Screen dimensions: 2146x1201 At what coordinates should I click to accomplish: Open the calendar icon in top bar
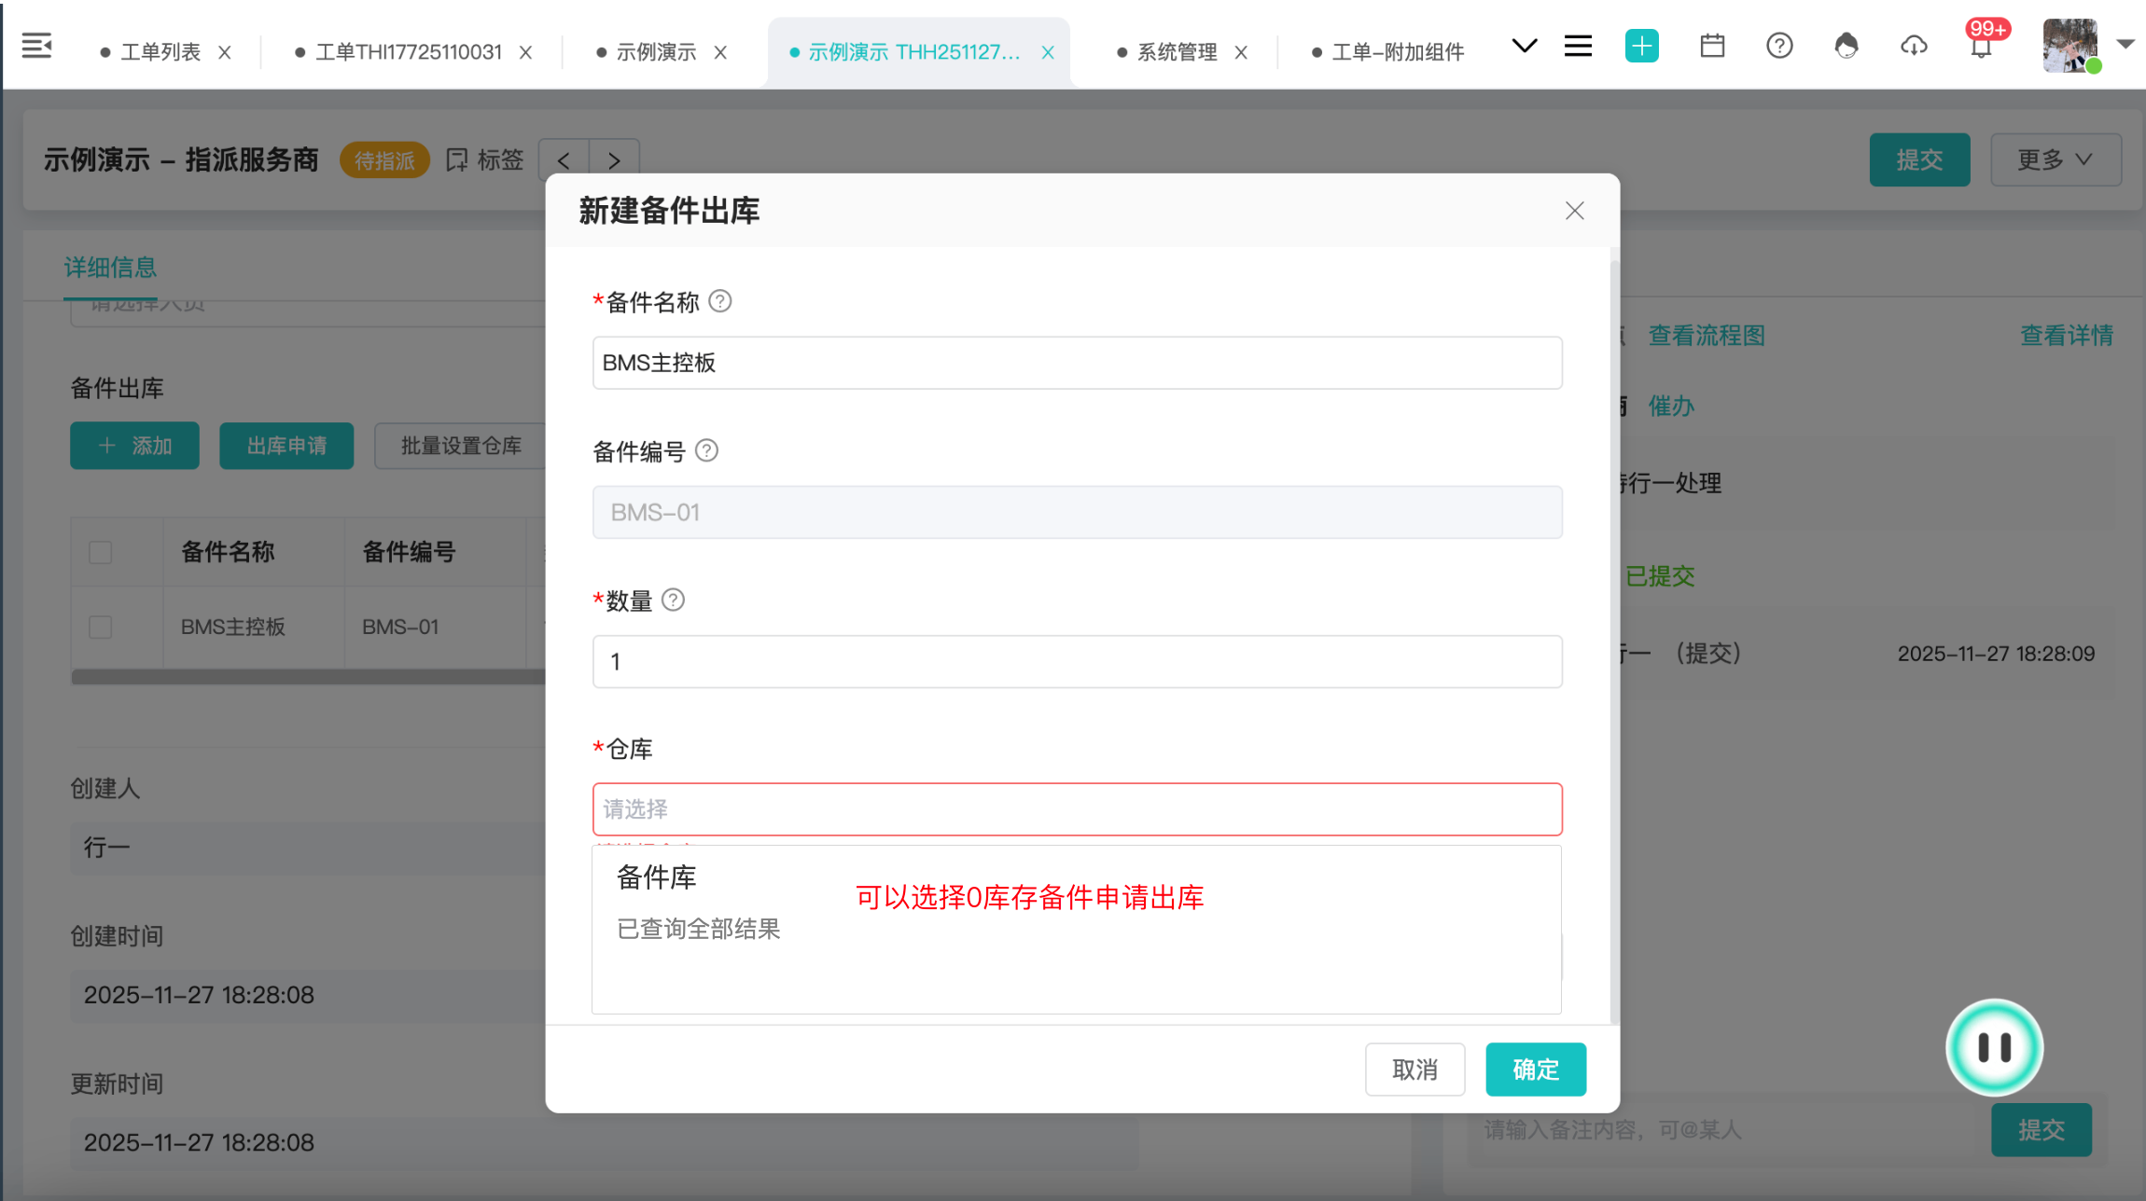[x=1712, y=46]
